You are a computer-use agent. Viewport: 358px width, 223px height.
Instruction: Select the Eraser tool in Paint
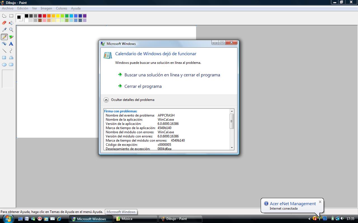(x=4, y=23)
